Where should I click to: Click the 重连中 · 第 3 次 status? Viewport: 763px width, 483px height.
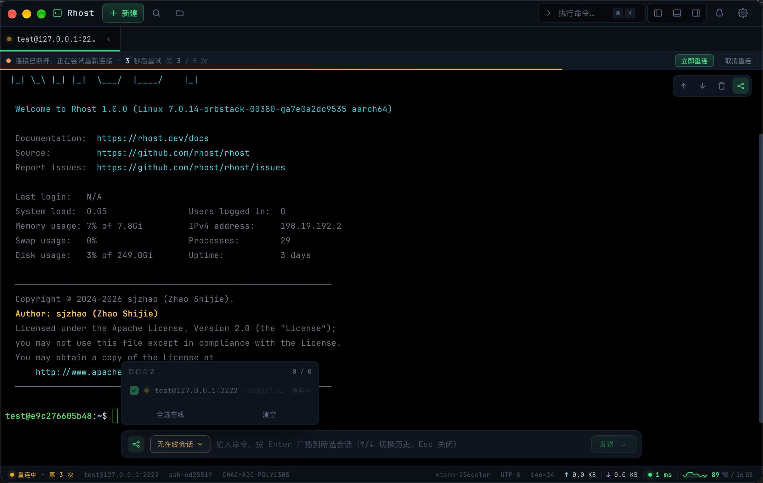(42, 475)
